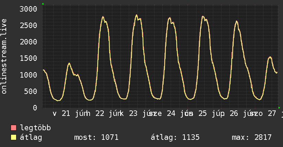Click the 2000 y-axis label
283x147 pixels.
pyautogui.click(x=29, y=42)
